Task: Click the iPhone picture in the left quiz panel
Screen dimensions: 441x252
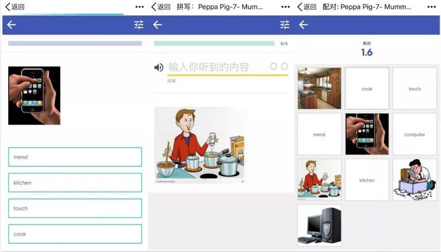Action: [x=34, y=96]
